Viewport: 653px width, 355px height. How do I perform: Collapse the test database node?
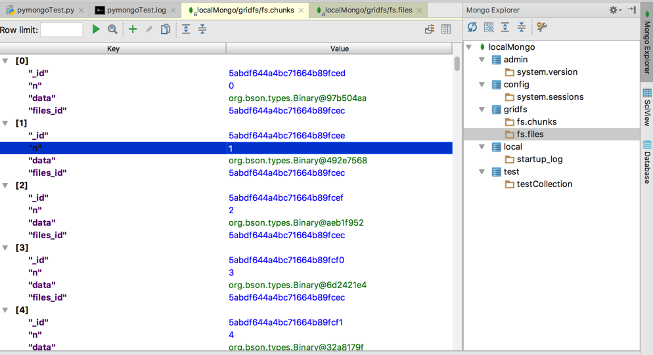482,172
